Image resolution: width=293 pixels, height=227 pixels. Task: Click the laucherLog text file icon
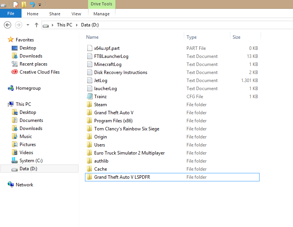click(x=90, y=88)
